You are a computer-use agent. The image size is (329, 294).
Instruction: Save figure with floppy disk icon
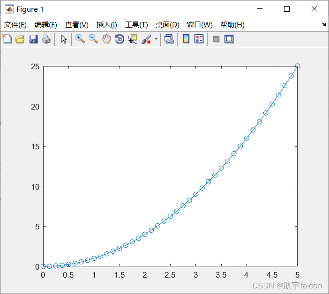[x=33, y=39]
